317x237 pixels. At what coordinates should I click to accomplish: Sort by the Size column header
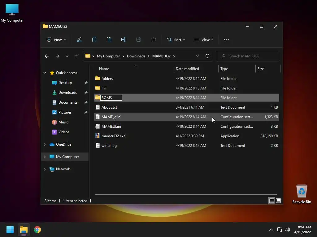tap(268, 69)
